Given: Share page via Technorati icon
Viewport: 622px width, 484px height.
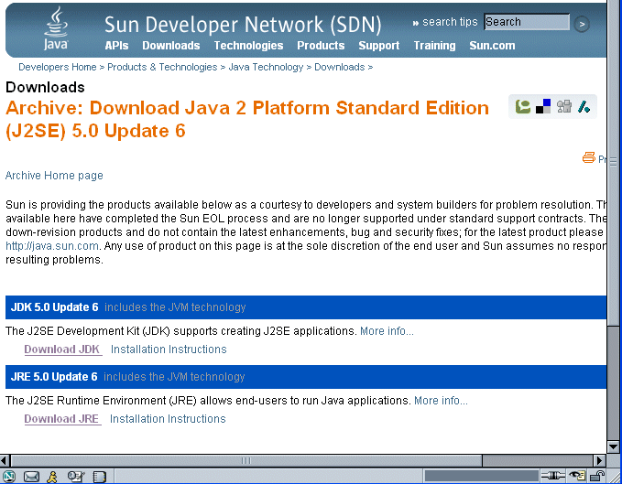Looking at the screenshot, I should [523, 107].
